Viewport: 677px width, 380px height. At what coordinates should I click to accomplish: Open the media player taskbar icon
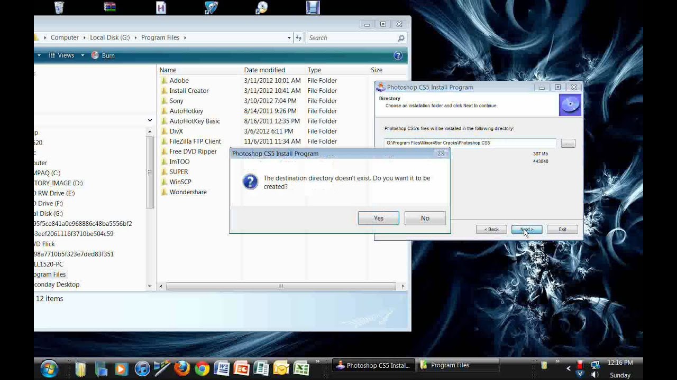pos(121,368)
